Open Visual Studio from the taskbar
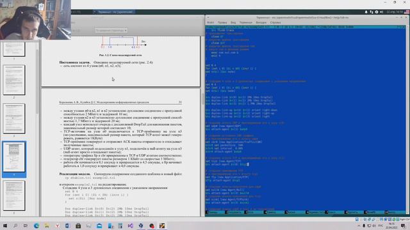 point(131,226)
